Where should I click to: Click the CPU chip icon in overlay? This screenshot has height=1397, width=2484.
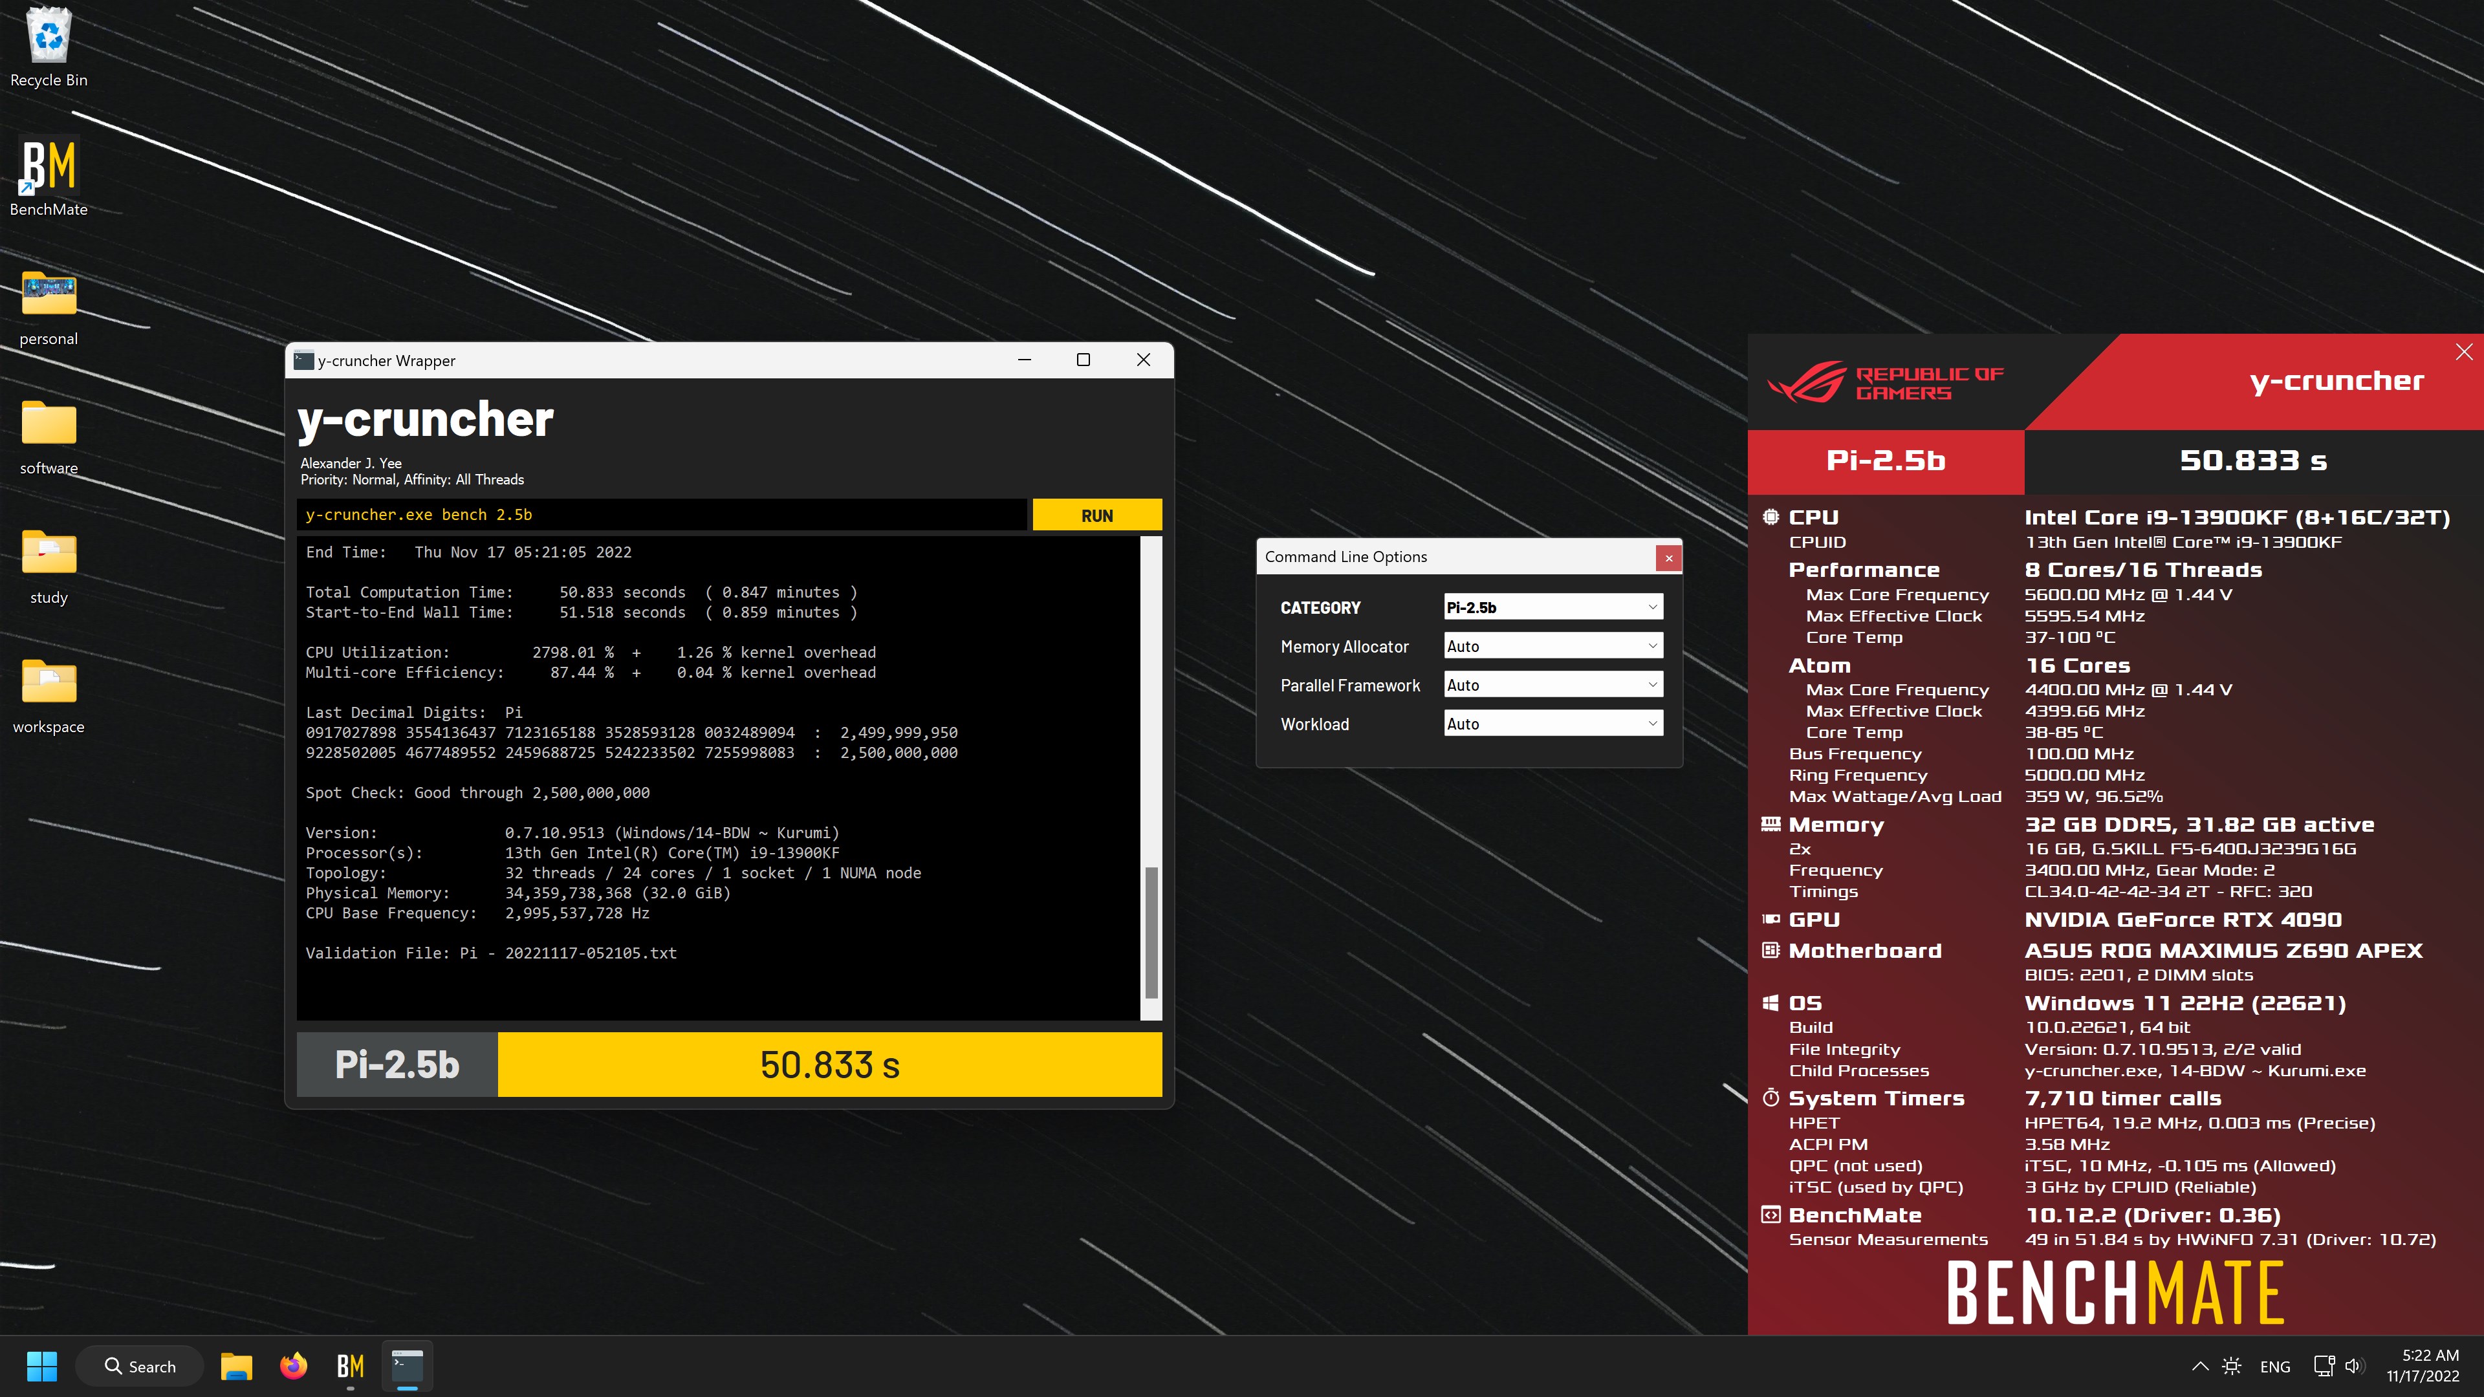(1770, 517)
